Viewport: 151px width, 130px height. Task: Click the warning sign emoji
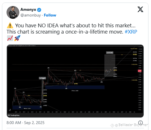tap(10, 25)
